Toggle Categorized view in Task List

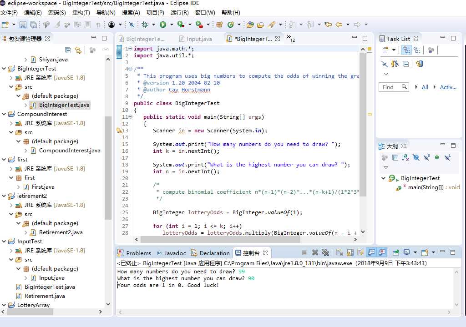406,50
